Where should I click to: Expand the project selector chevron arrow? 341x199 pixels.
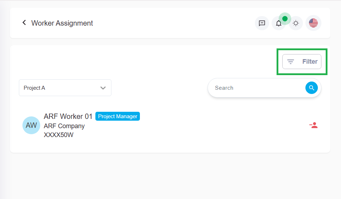point(103,88)
